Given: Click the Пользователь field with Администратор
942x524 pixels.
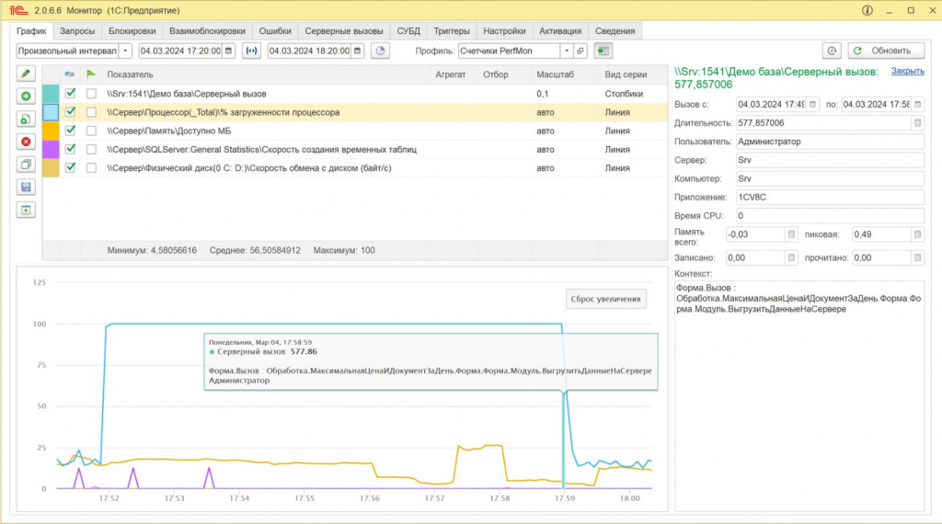Looking at the screenshot, I should pos(831,142).
